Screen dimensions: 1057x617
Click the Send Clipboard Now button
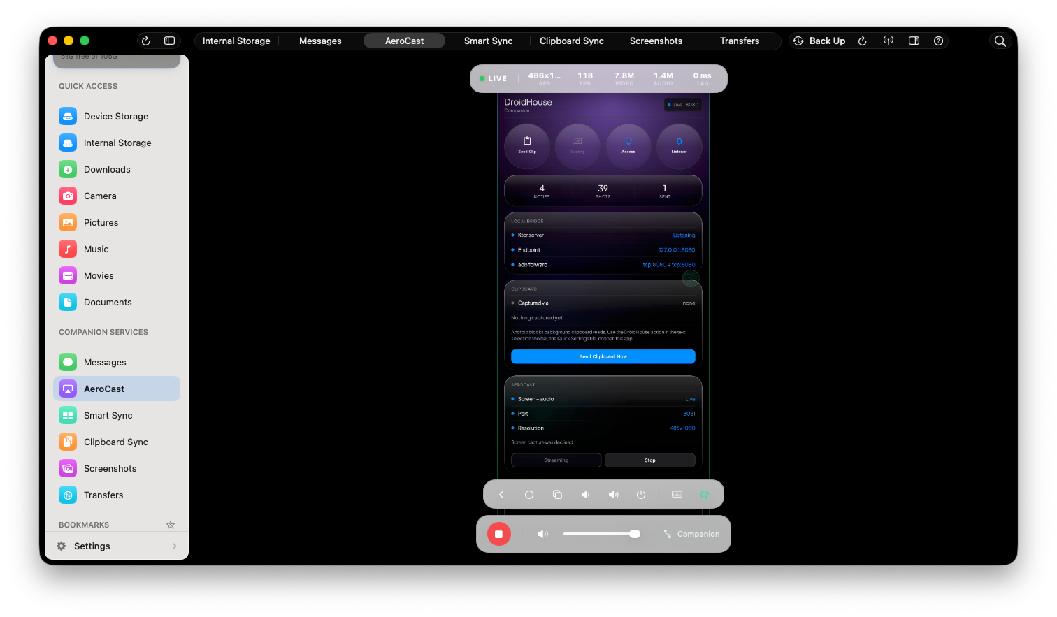click(x=603, y=356)
